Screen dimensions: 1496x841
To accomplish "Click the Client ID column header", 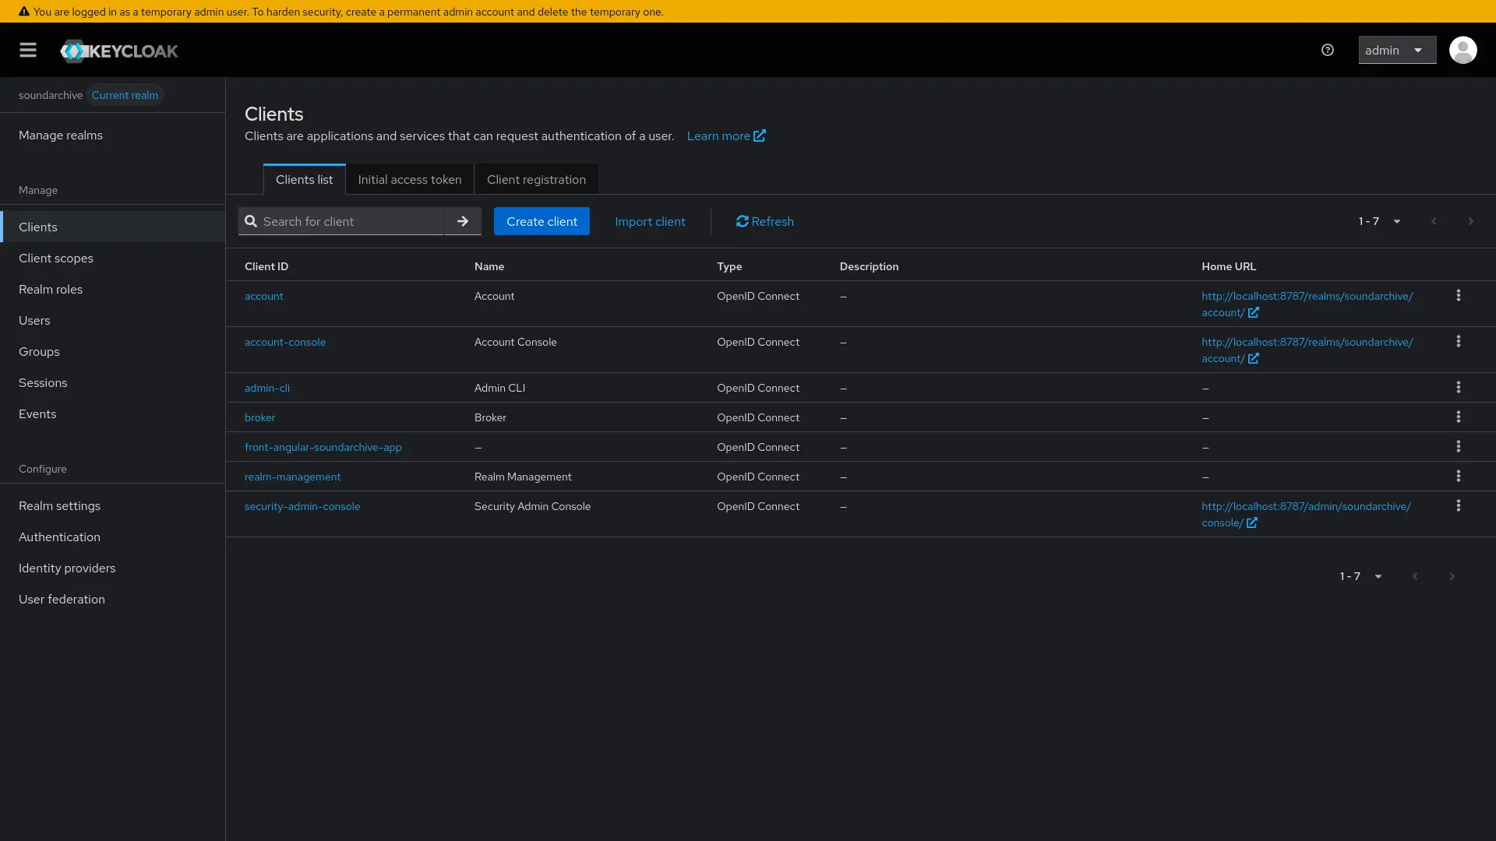I will [266, 266].
